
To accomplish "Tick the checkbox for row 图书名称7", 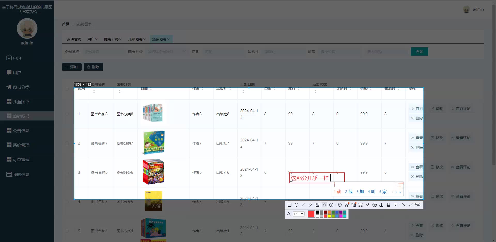I will click(67, 143).
